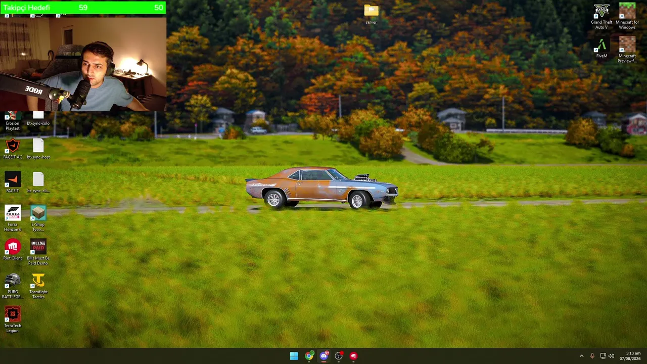The image size is (647, 364).
Task: Open the Windows Start menu
Action: (294, 356)
